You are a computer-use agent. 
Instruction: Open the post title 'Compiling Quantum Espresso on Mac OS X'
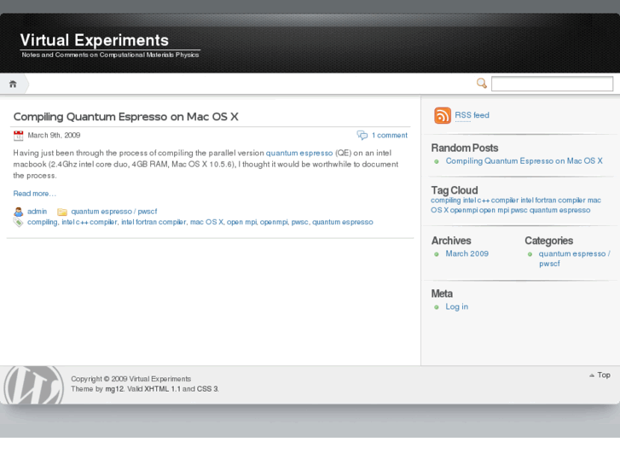click(x=125, y=117)
